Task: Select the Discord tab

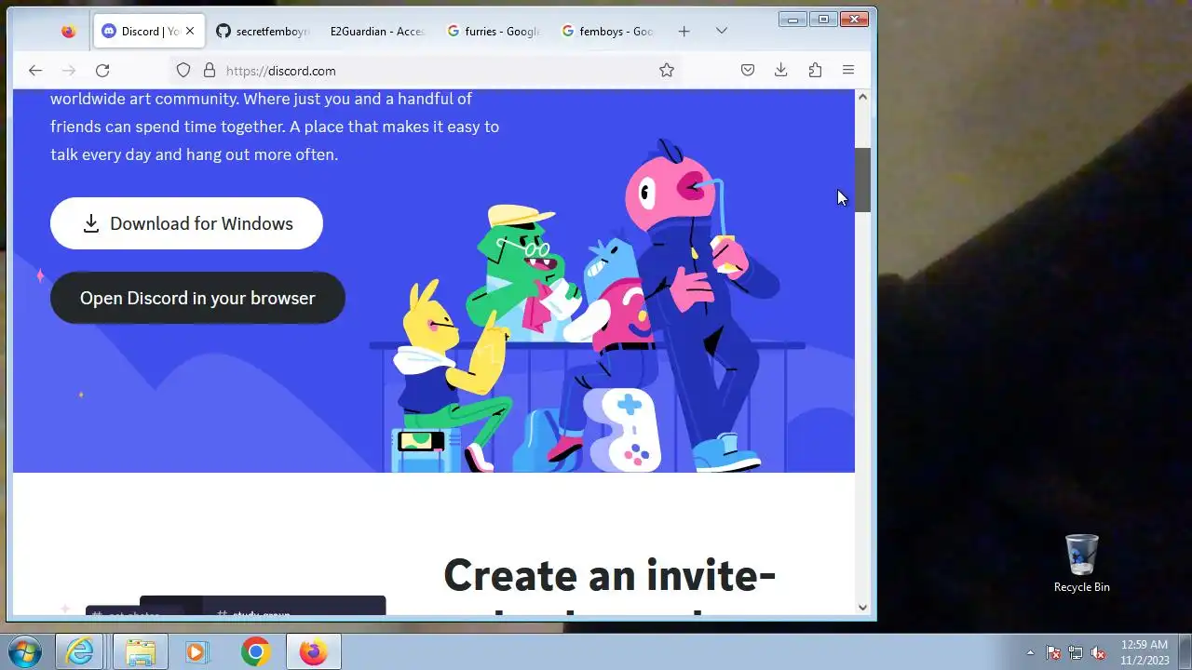Action: 148,31
